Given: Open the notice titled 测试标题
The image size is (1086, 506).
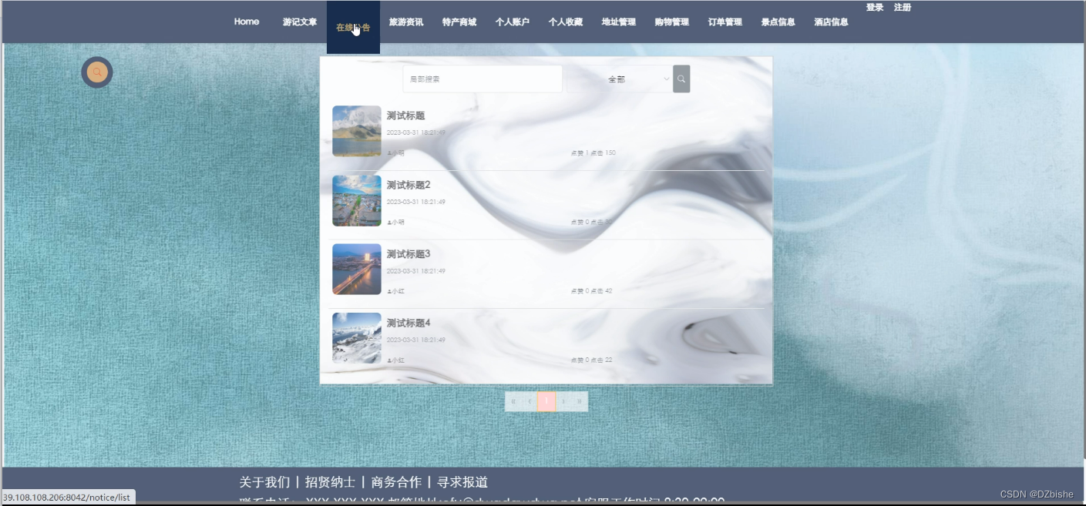Looking at the screenshot, I should [405, 116].
